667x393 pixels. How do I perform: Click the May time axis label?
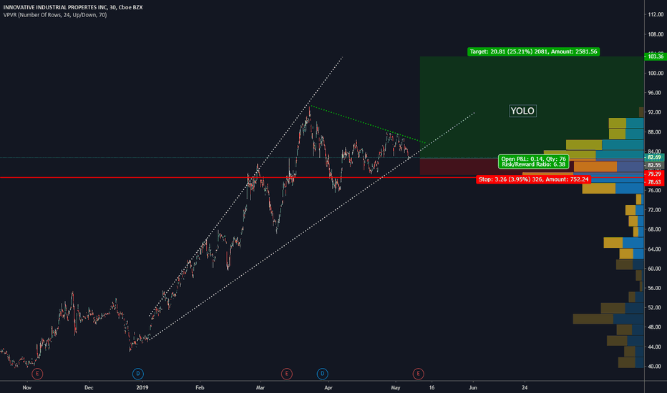click(x=396, y=387)
